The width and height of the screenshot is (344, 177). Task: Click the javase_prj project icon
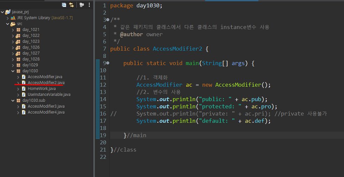(8, 12)
